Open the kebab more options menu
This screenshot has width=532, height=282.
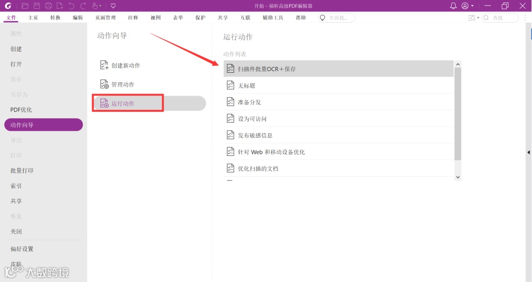coord(525,18)
